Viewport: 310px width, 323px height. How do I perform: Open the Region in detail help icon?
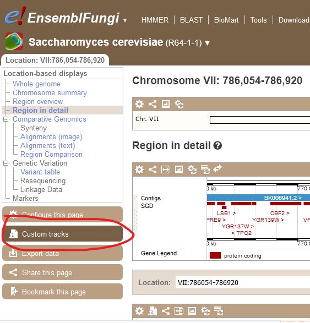(217, 146)
